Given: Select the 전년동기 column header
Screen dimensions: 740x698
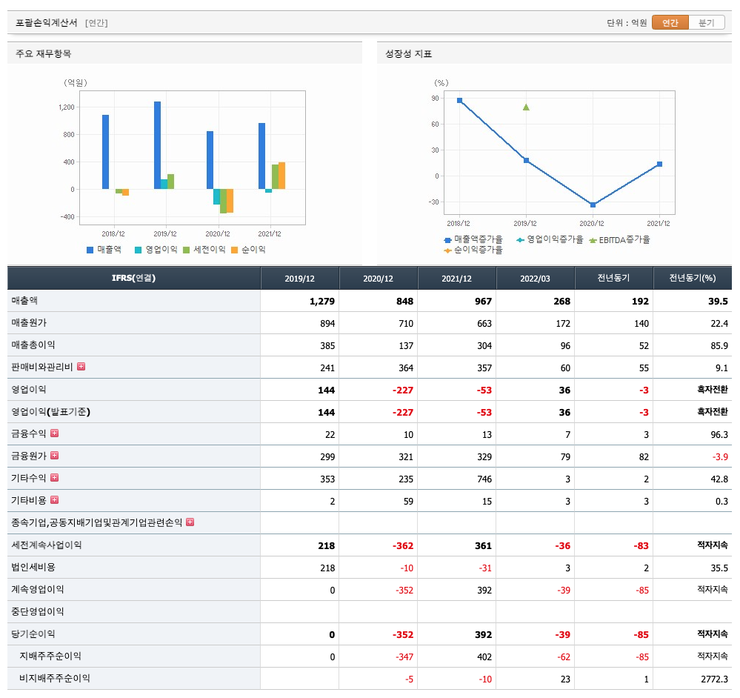Looking at the screenshot, I should pos(613,279).
